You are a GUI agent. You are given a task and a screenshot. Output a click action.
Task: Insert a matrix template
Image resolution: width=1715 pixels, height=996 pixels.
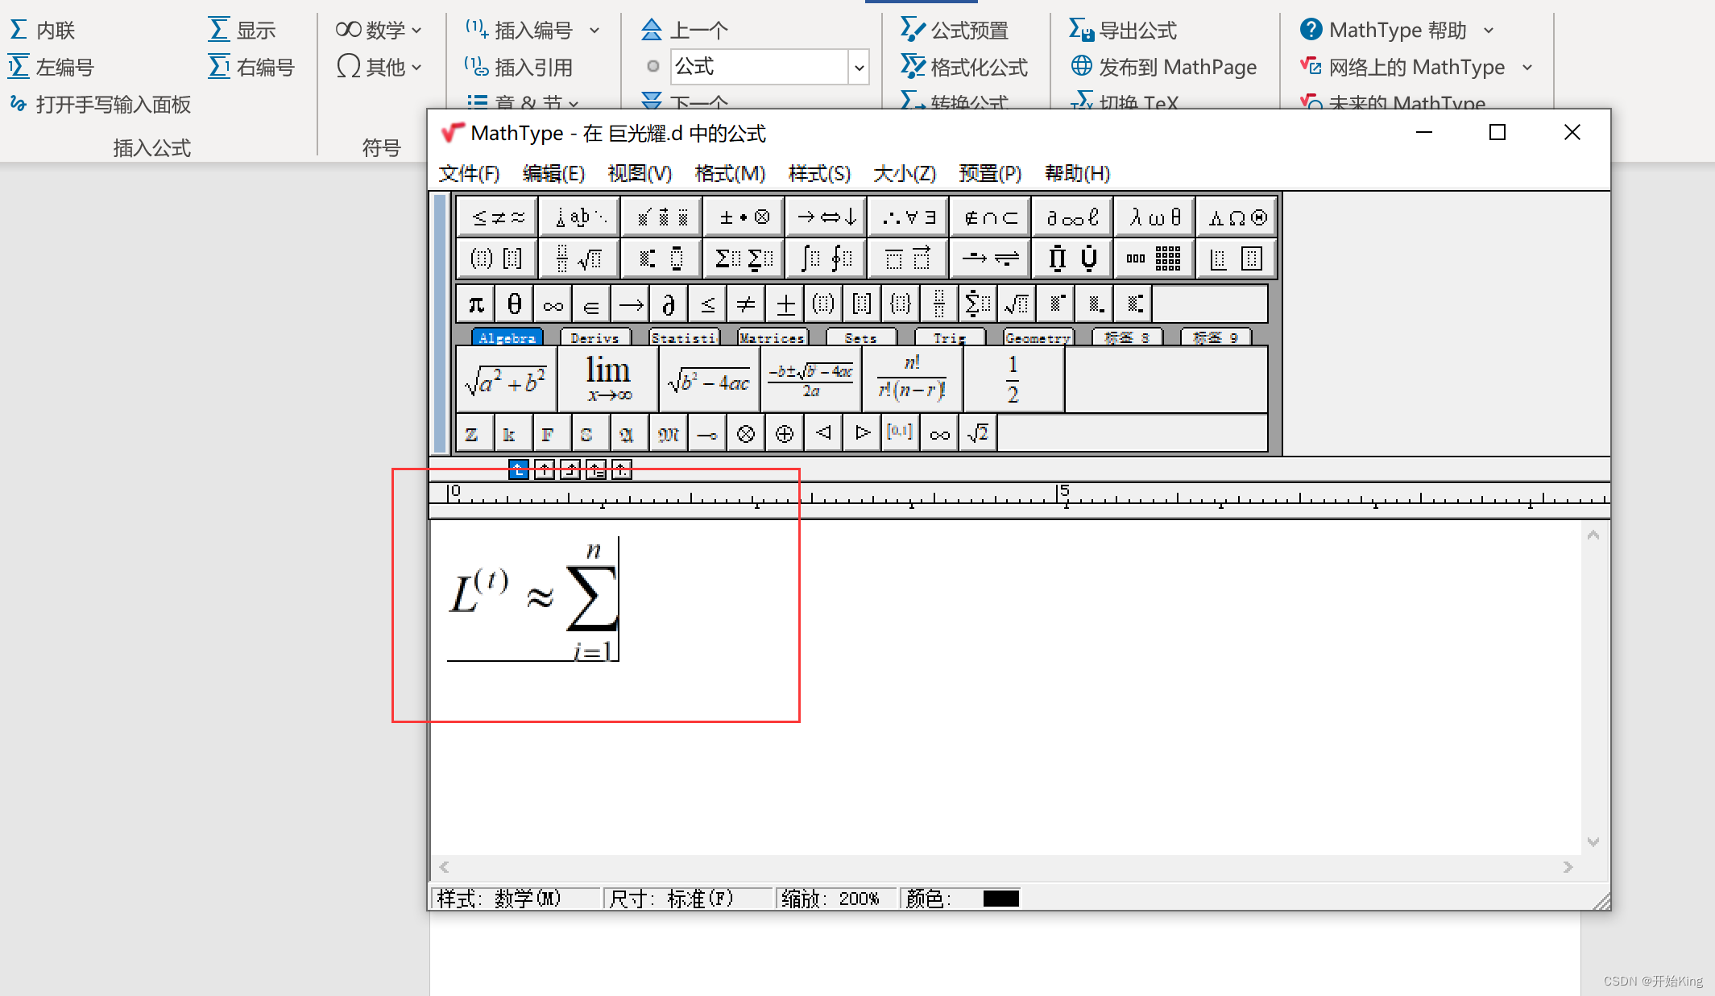tap(1154, 258)
